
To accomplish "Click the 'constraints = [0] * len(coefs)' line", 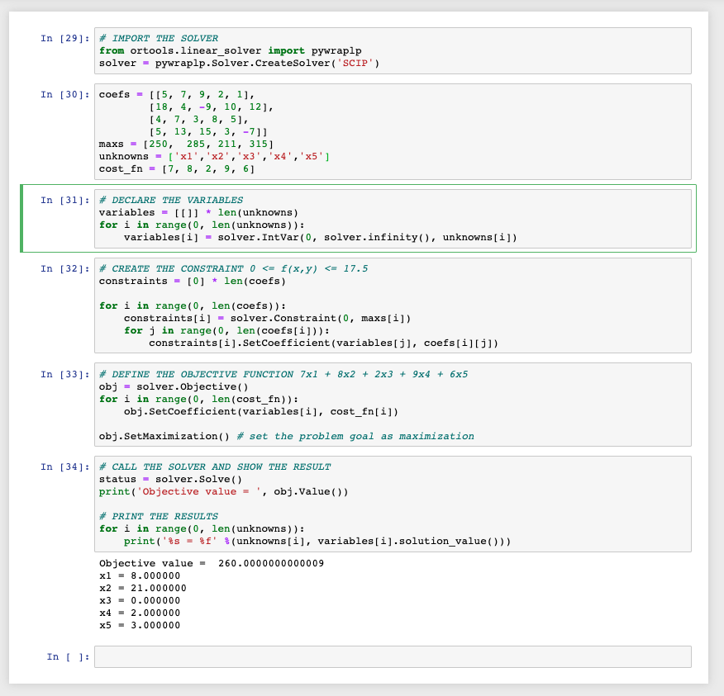I will [192, 281].
